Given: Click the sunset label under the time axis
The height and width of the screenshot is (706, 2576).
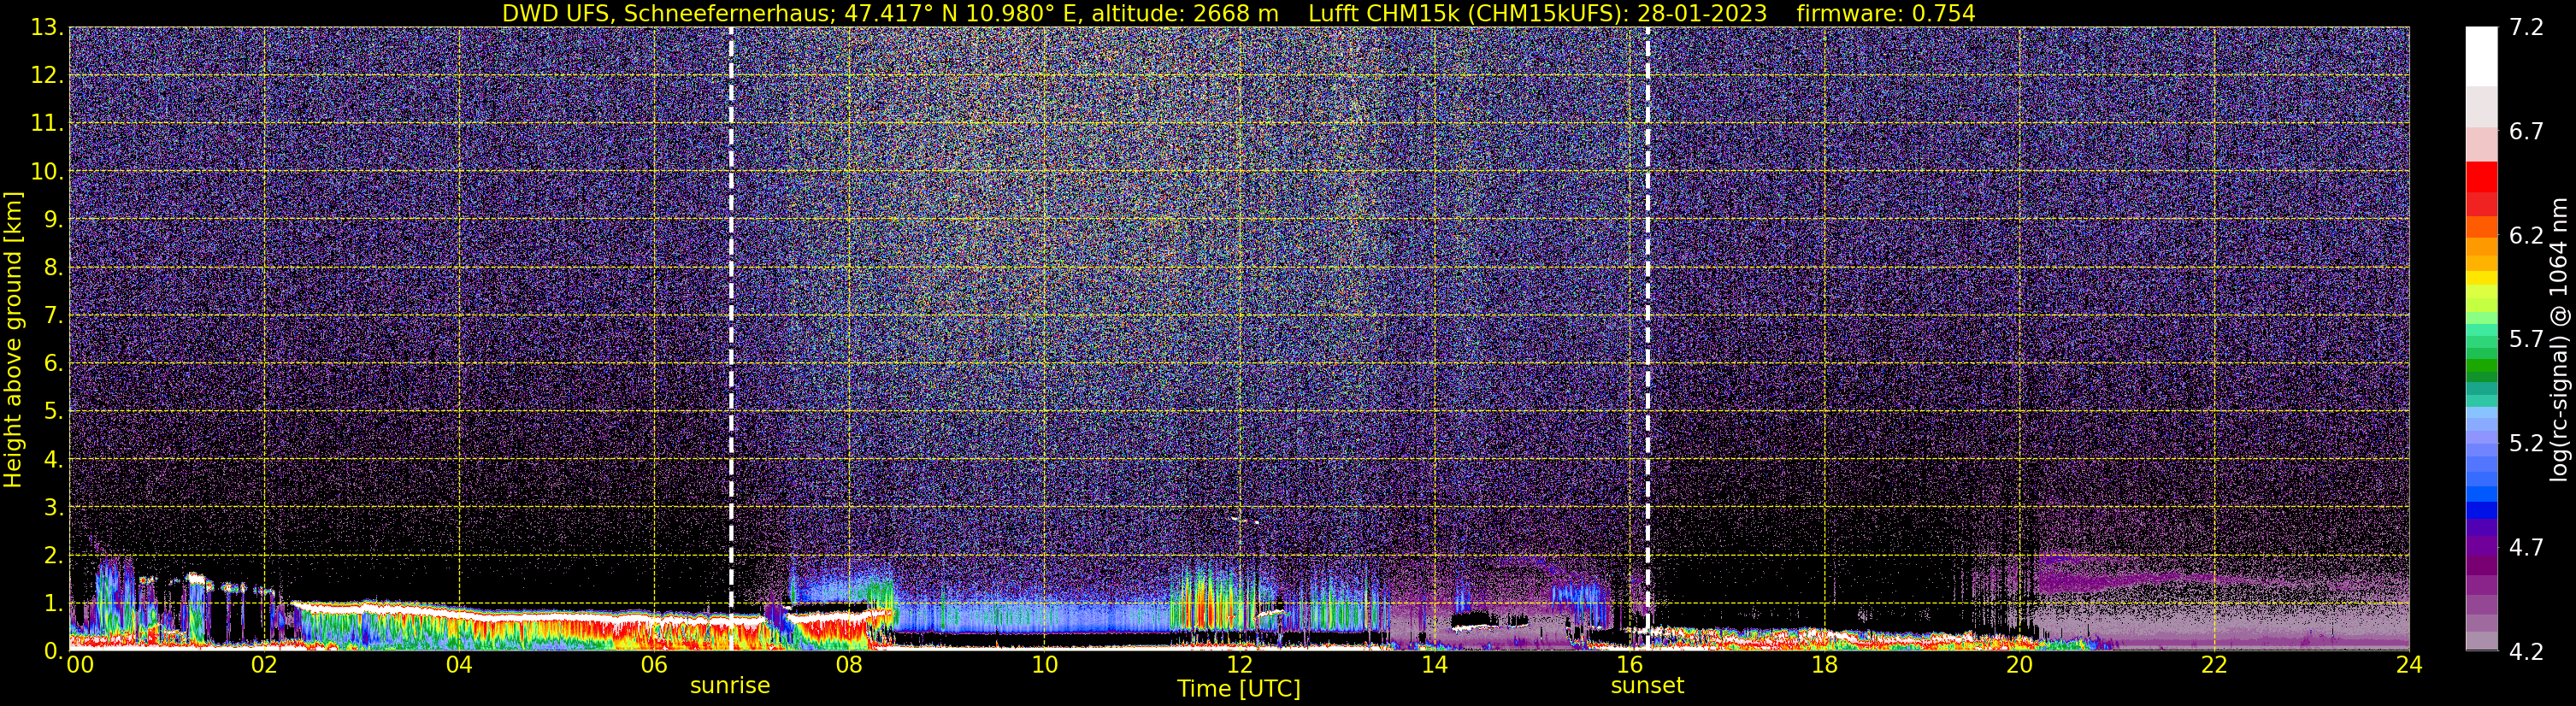Looking at the screenshot, I should (x=1647, y=686).
